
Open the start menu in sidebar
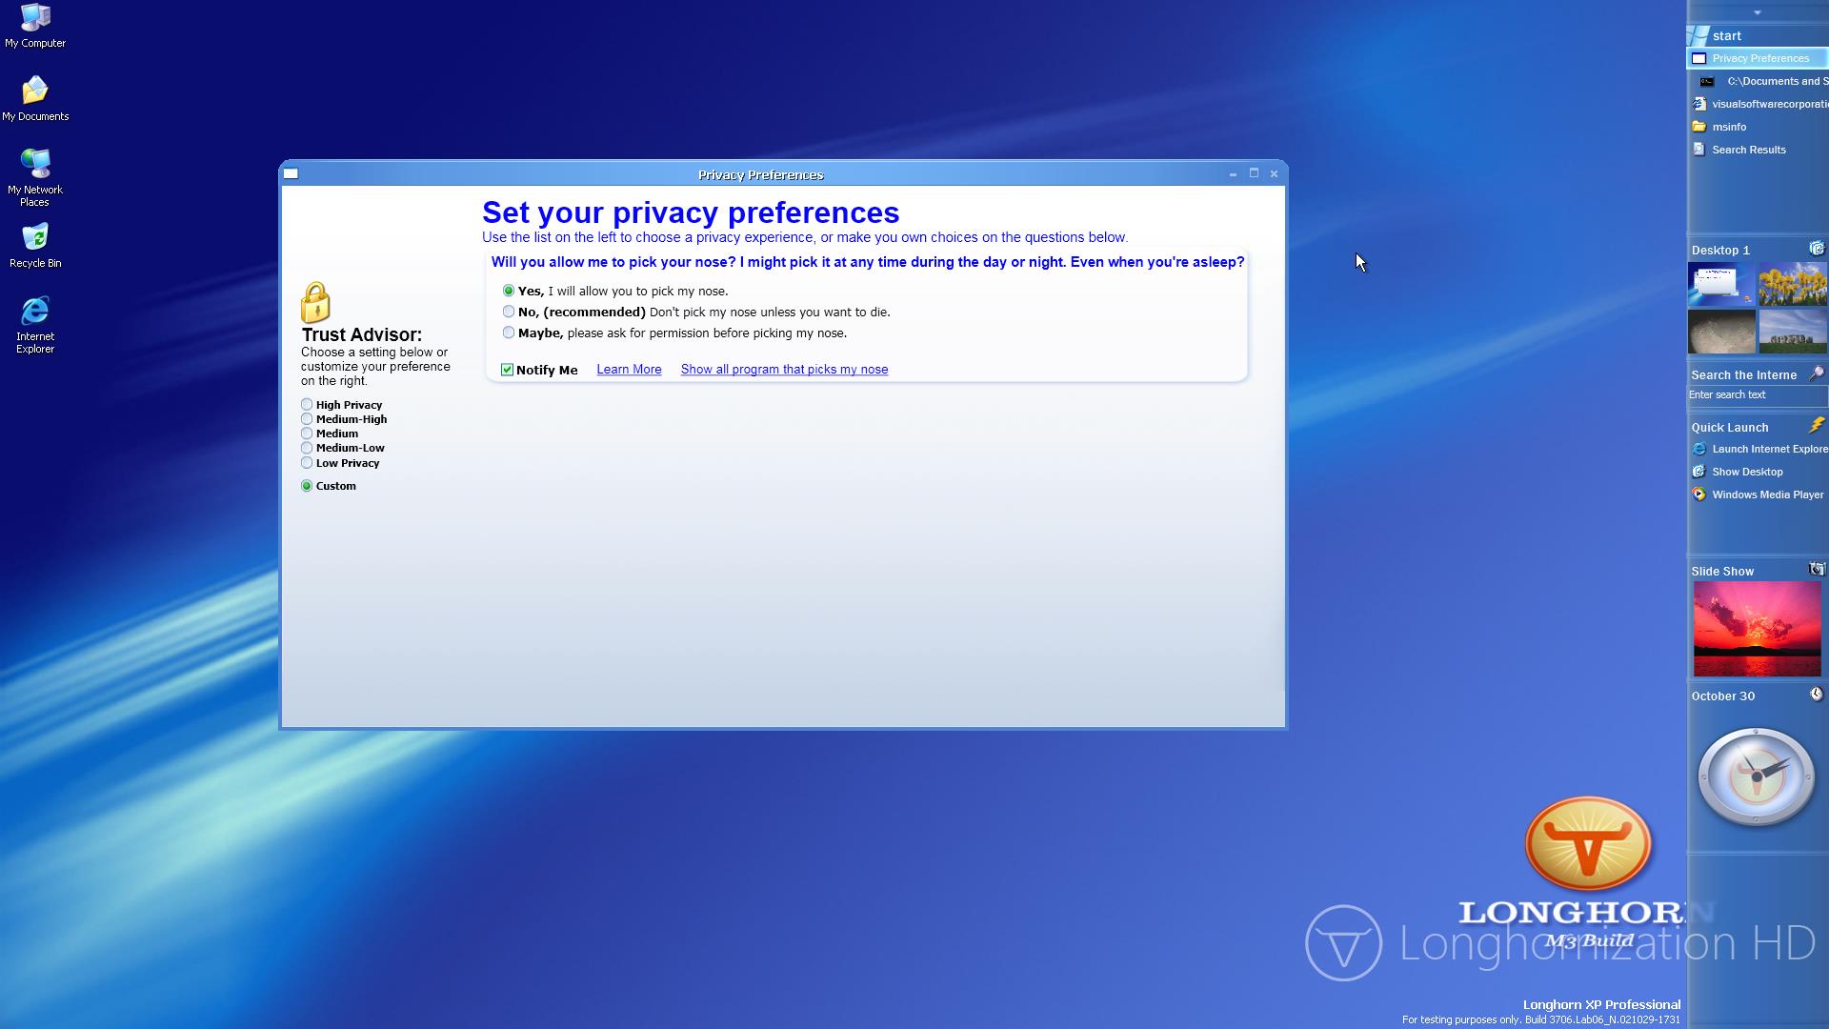tap(1725, 35)
